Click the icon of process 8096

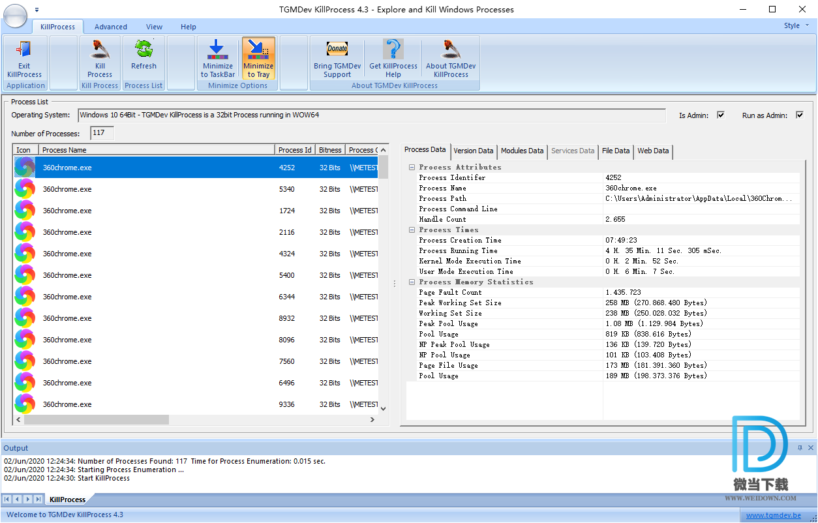pyautogui.click(x=25, y=340)
